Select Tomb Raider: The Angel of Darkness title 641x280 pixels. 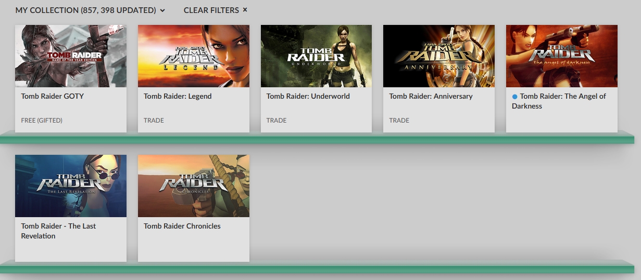tap(559, 101)
